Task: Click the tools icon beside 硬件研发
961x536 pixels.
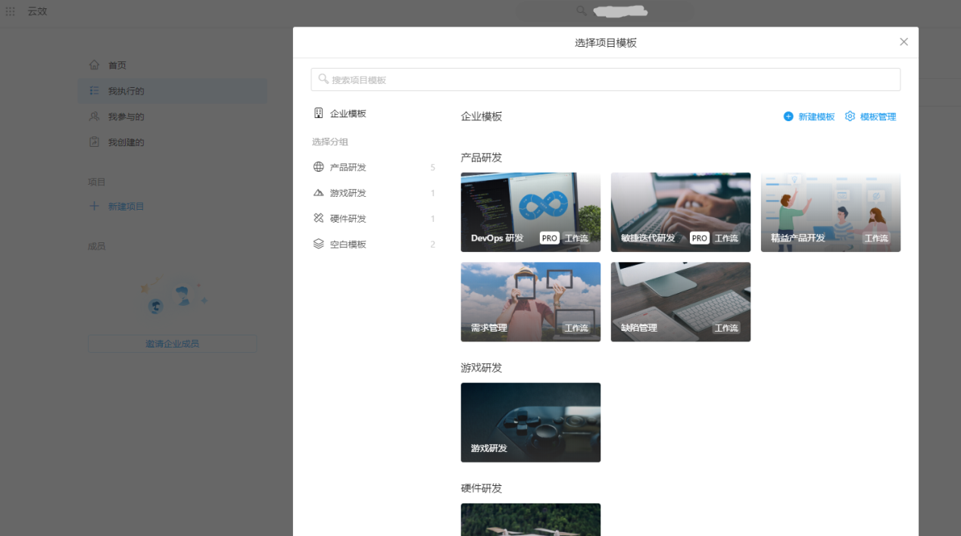Action: click(x=319, y=219)
